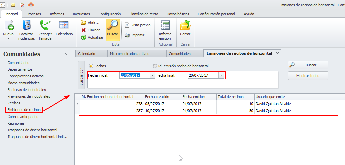Select row with emission id 278
Viewport: 345px width, 165px height.
[x=208, y=104]
